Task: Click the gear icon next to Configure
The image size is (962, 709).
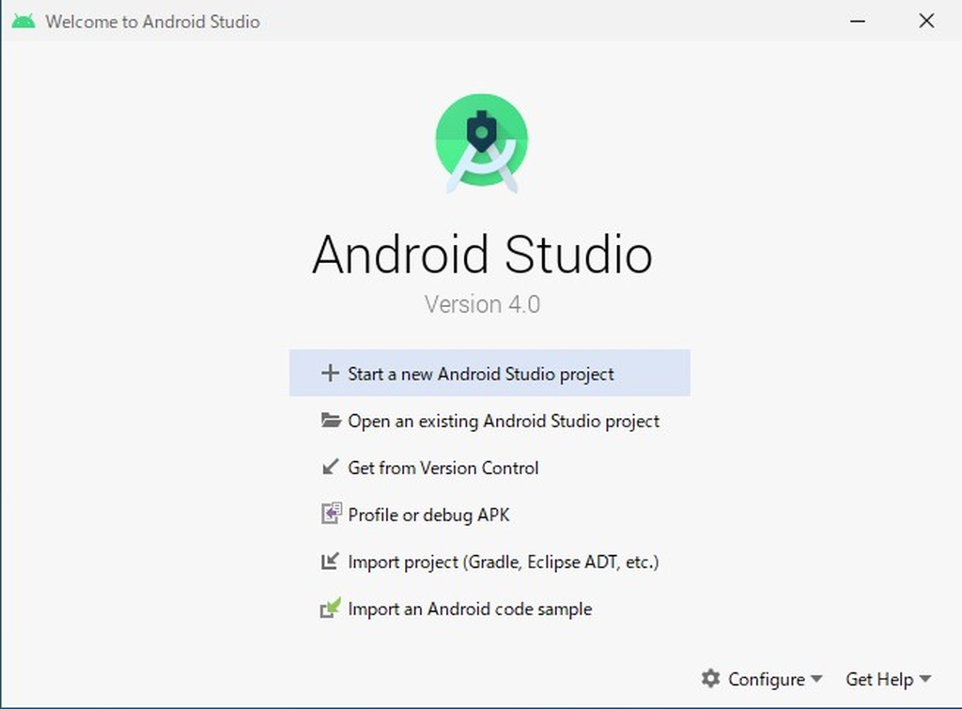Action: [x=713, y=679]
